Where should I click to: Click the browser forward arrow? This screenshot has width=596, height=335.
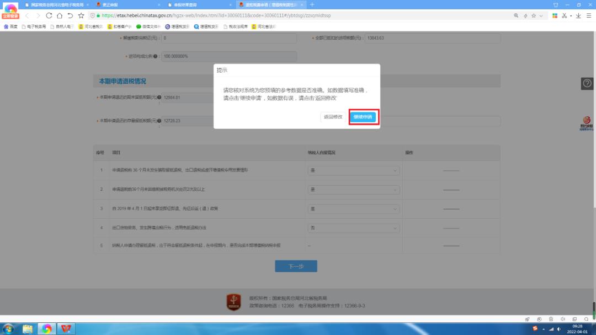click(x=38, y=15)
